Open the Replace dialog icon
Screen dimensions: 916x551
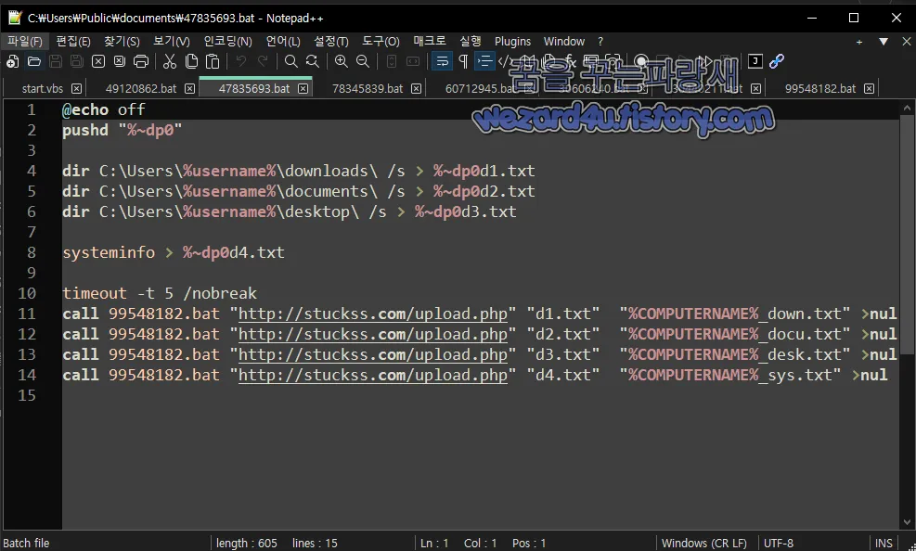313,61
